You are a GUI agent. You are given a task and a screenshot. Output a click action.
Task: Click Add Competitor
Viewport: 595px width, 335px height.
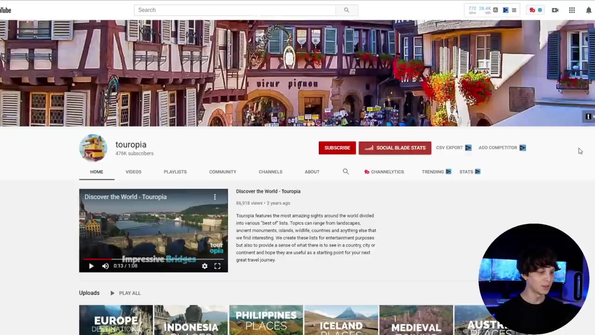[497, 147]
